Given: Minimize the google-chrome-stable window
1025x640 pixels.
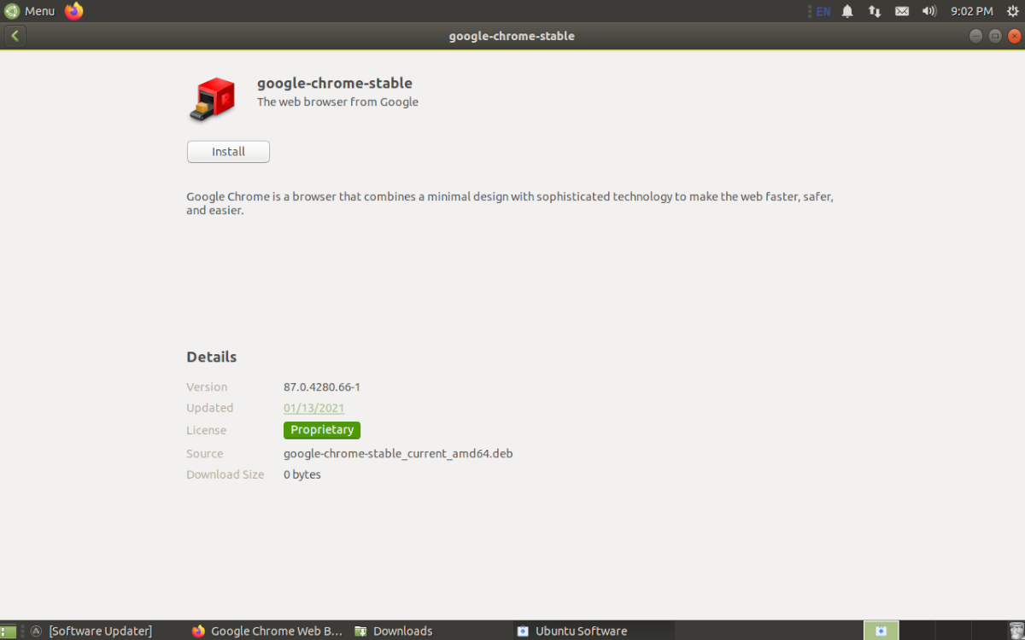Looking at the screenshot, I should pos(975,36).
